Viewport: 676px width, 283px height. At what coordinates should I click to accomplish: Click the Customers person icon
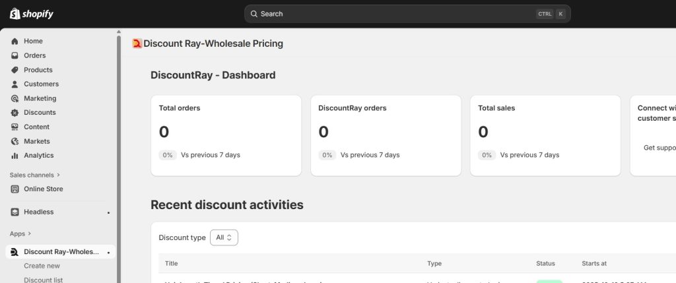tap(15, 84)
